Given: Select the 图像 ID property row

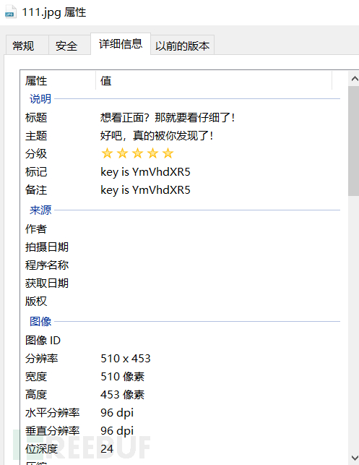Looking at the screenshot, I should point(43,340).
